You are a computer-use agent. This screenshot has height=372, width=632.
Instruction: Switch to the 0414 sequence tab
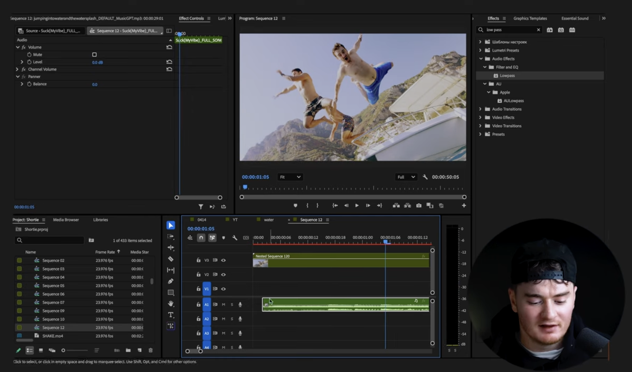[x=202, y=220]
